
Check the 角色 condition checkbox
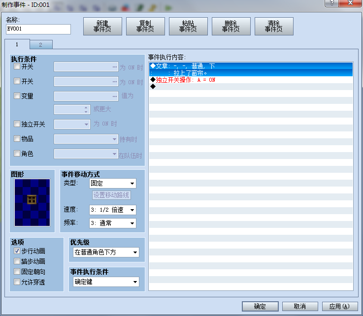pyautogui.click(x=17, y=154)
